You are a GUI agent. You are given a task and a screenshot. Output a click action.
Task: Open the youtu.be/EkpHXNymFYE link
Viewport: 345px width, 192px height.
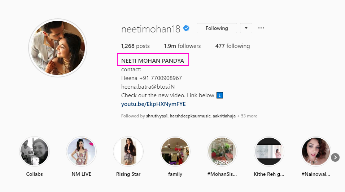pos(153,104)
